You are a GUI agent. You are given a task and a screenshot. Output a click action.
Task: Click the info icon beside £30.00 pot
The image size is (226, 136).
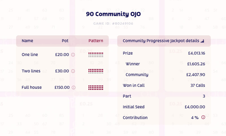click(73, 71)
